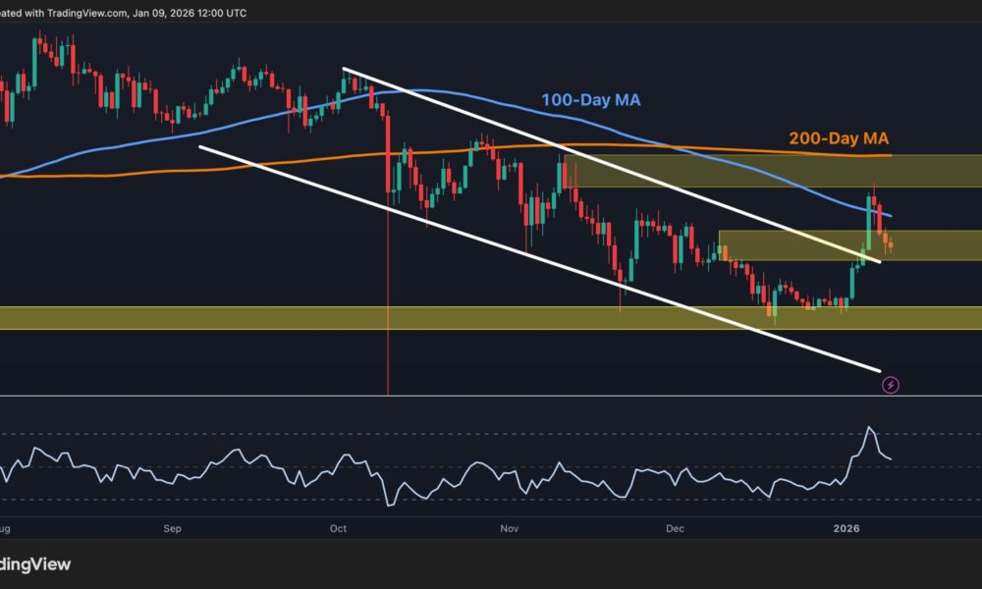Open the Oct label on the time axis
Viewport: 982px width, 589px height.
tap(338, 528)
